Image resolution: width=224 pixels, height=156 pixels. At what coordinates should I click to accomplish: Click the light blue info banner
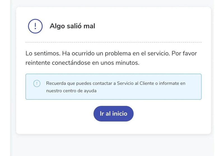[114, 87]
